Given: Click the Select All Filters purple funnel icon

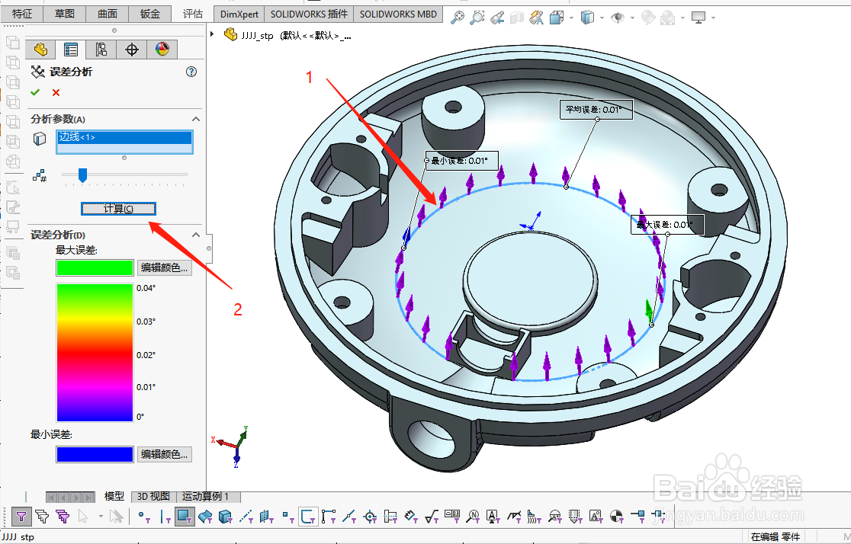Looking at the screenshot, I should (x=63, y=517).
